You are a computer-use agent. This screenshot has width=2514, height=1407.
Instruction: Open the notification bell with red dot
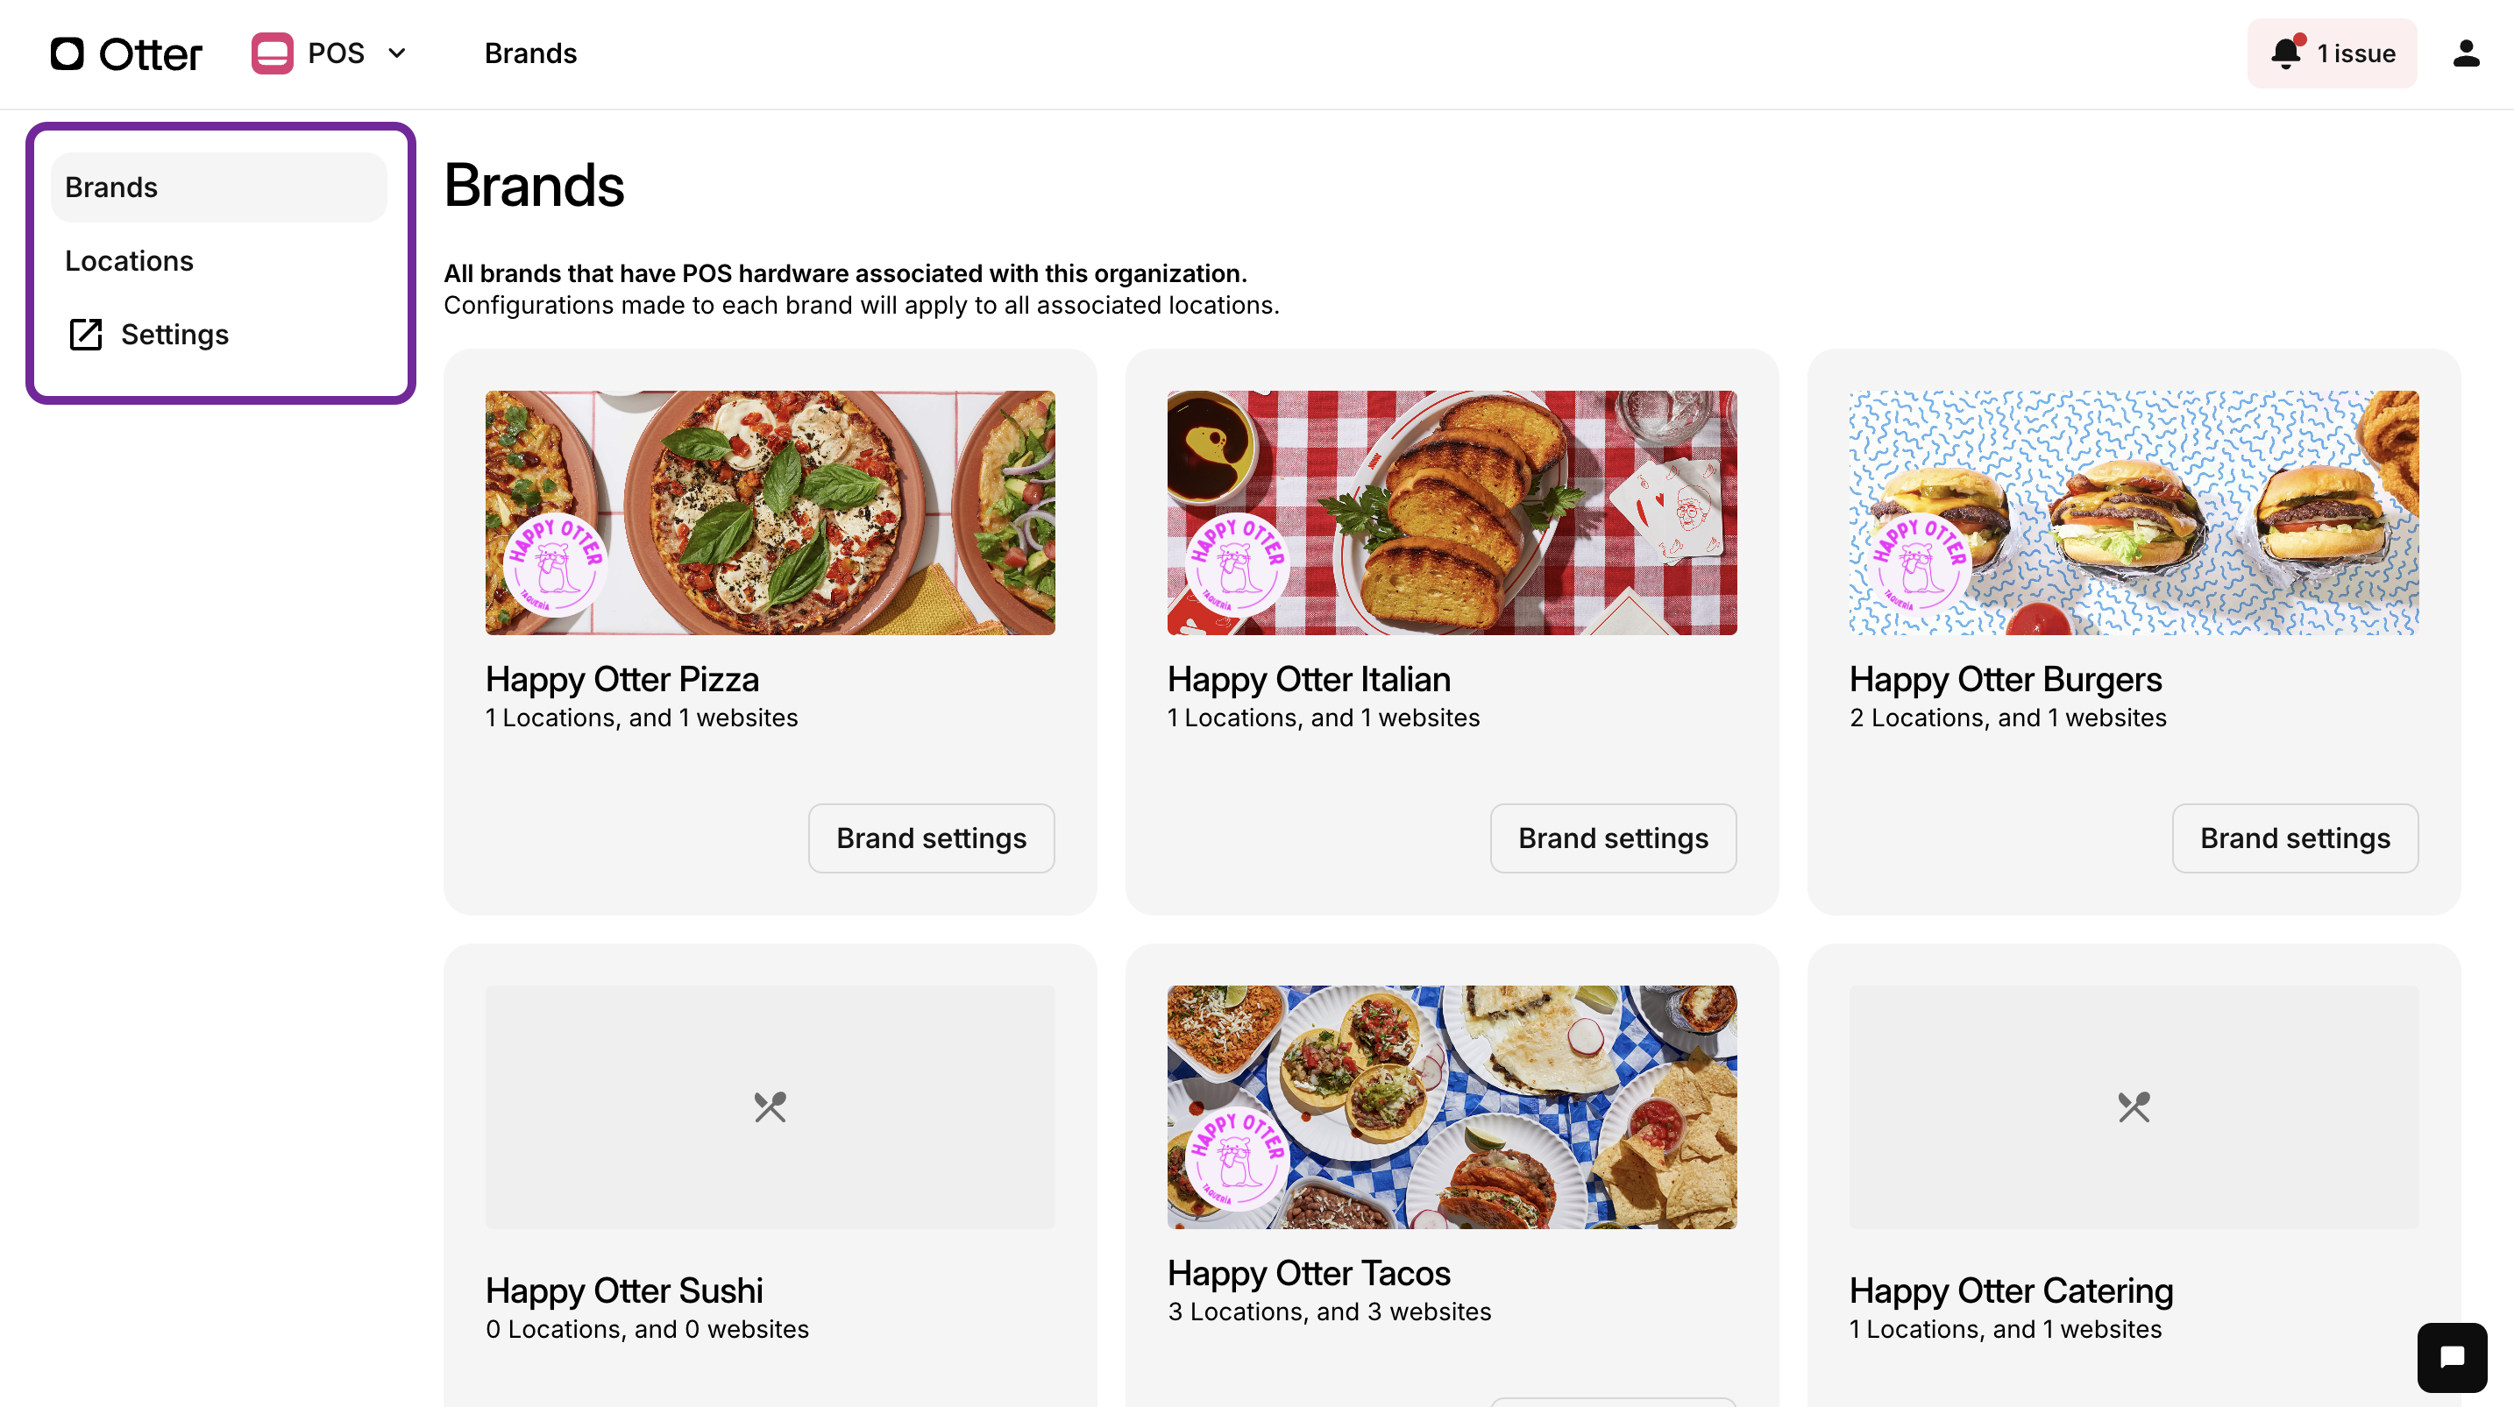[x=2287, y=53]
